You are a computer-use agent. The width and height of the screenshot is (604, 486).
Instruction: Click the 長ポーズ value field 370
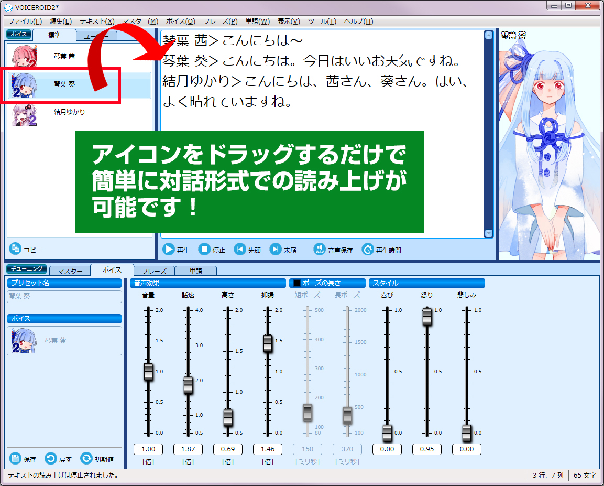pyautogui.click(x=347, y=449)
